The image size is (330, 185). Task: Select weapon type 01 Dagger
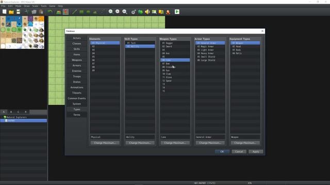pos(175,43)
